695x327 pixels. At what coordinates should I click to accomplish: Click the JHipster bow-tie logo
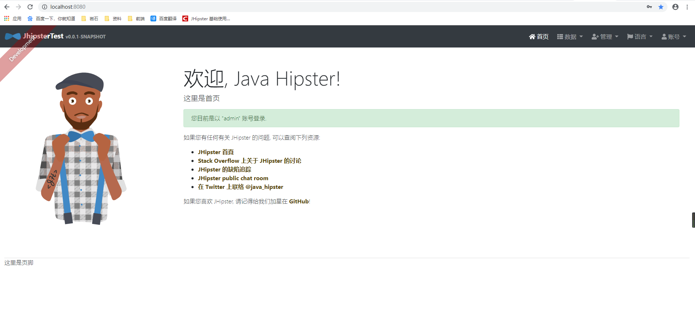coord(13,36)
